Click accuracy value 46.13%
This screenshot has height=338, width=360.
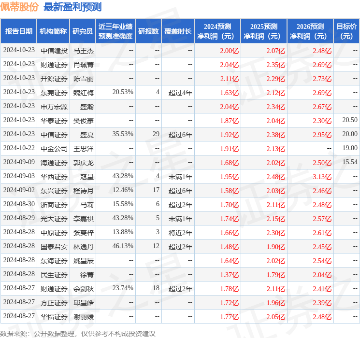[x=123, y=246]
